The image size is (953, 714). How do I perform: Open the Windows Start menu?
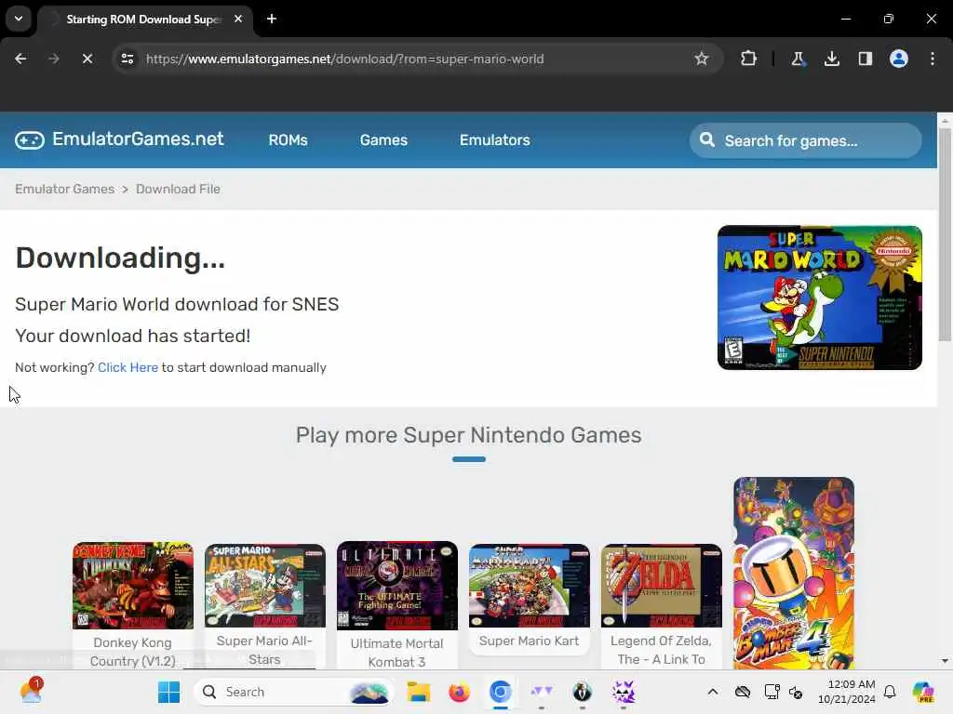click(168, 692)
